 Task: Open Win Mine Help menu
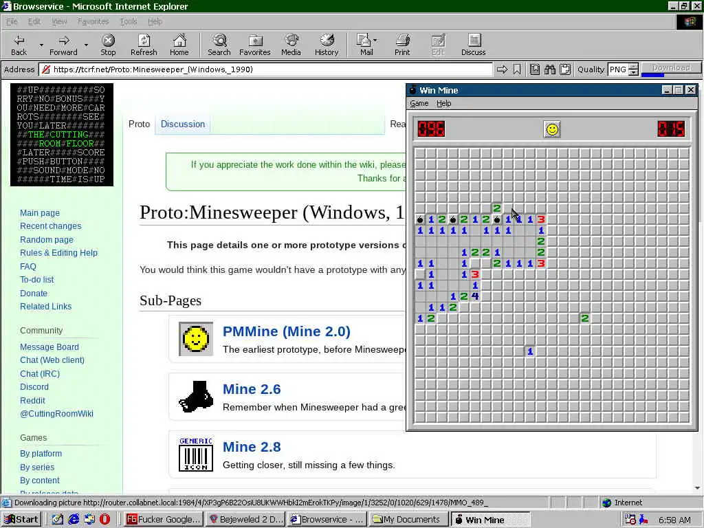click(443, 103)
